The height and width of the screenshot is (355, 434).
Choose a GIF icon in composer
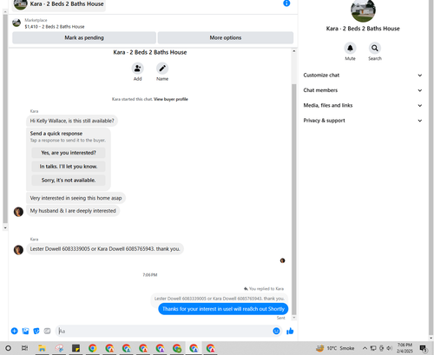[x=47, y=331]
